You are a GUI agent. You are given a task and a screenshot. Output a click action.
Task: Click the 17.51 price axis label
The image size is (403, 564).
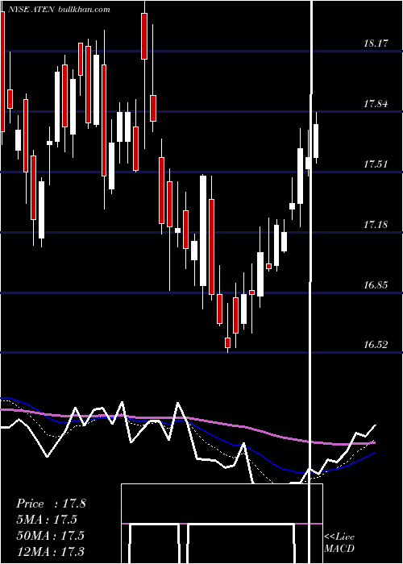click(x=376, y=164)
